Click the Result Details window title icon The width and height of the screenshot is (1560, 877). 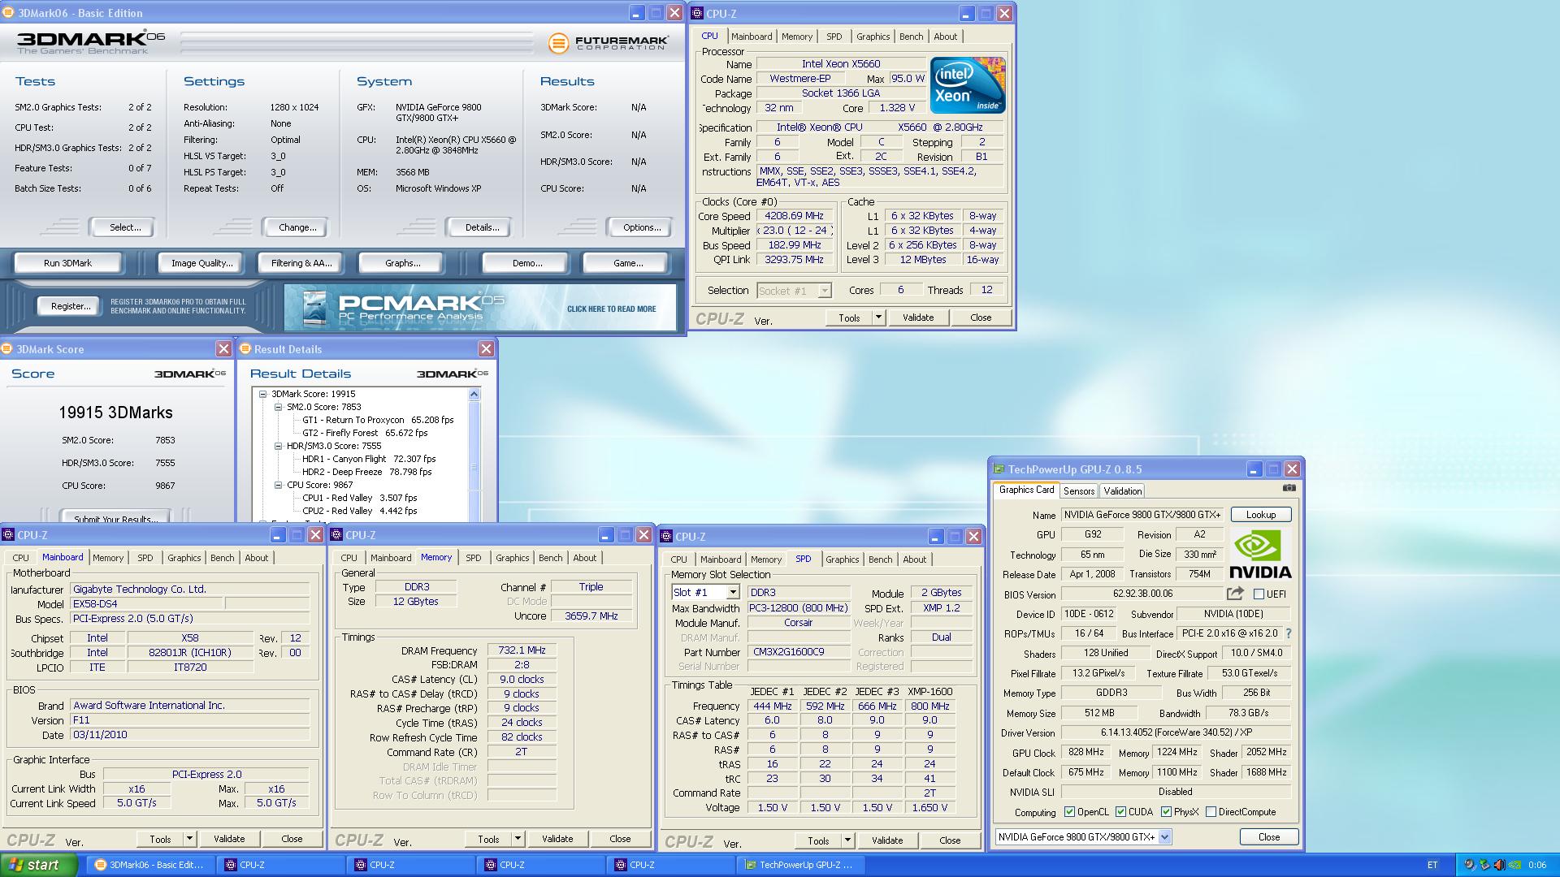245,349
